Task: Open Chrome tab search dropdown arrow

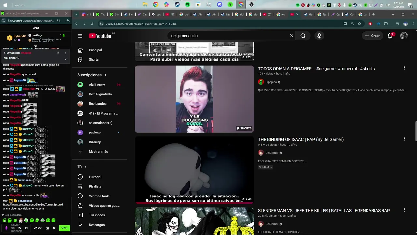Action: point(76,14)
